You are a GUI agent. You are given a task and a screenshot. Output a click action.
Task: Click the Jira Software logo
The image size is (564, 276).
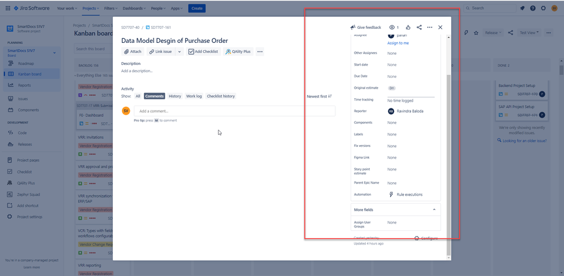tap(31, 8)
